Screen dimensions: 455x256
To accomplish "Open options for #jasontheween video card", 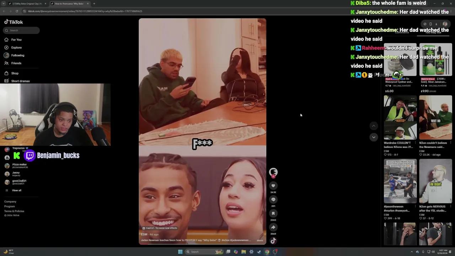I will (415, 206).
